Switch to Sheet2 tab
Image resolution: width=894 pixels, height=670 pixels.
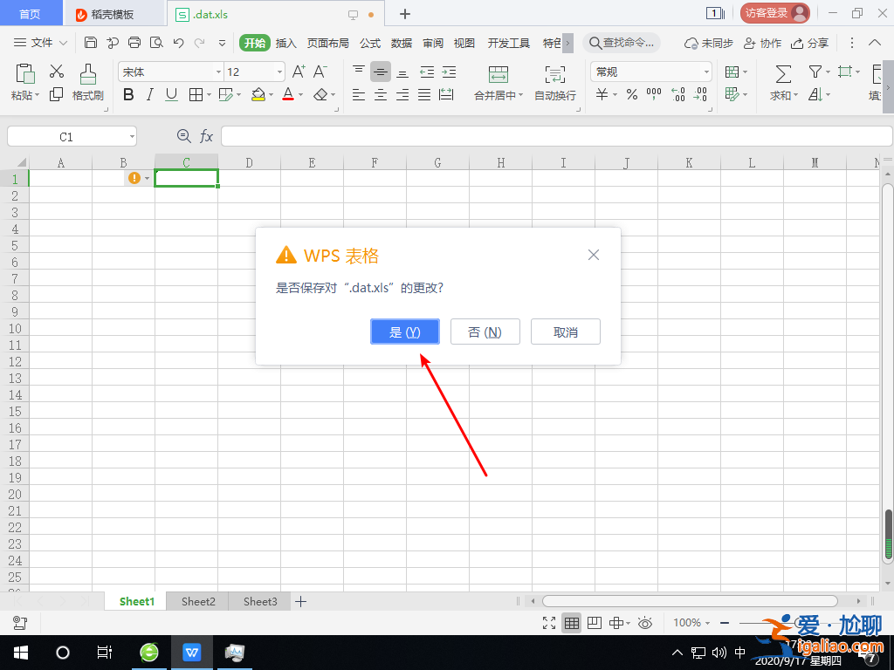click(x=198, y=601)
